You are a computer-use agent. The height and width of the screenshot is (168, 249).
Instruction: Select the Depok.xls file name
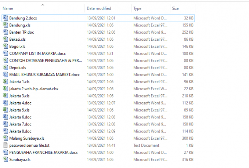tap(18, 67)
